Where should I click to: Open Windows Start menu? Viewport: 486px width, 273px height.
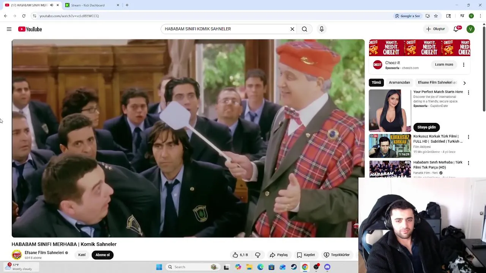point(159,267)
